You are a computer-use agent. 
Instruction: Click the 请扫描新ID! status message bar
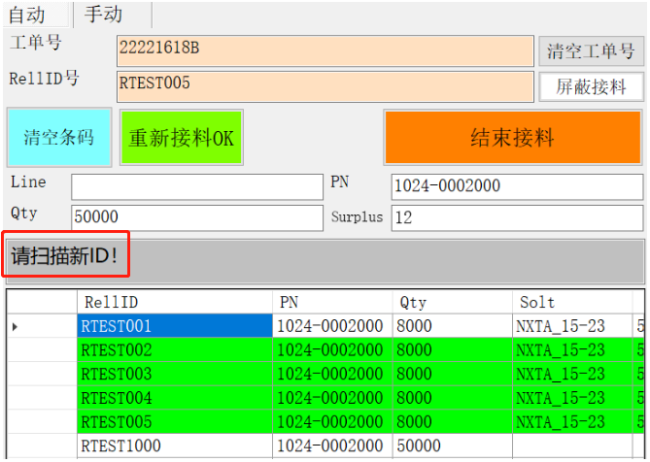325,257
